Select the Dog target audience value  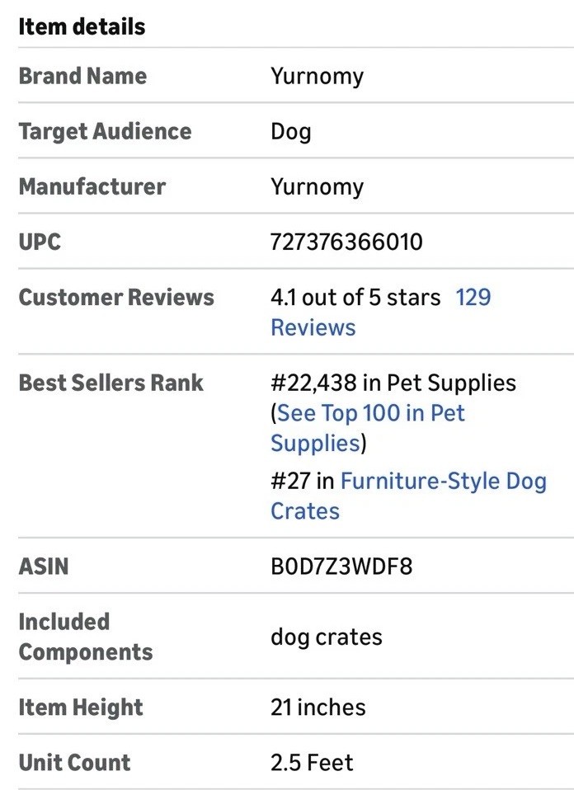tap(290, 132)
